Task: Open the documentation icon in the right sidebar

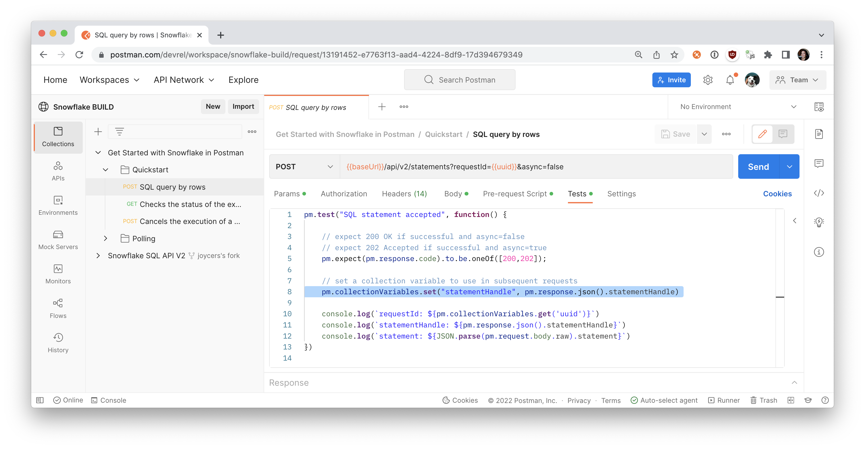Action: pos(819,134)
